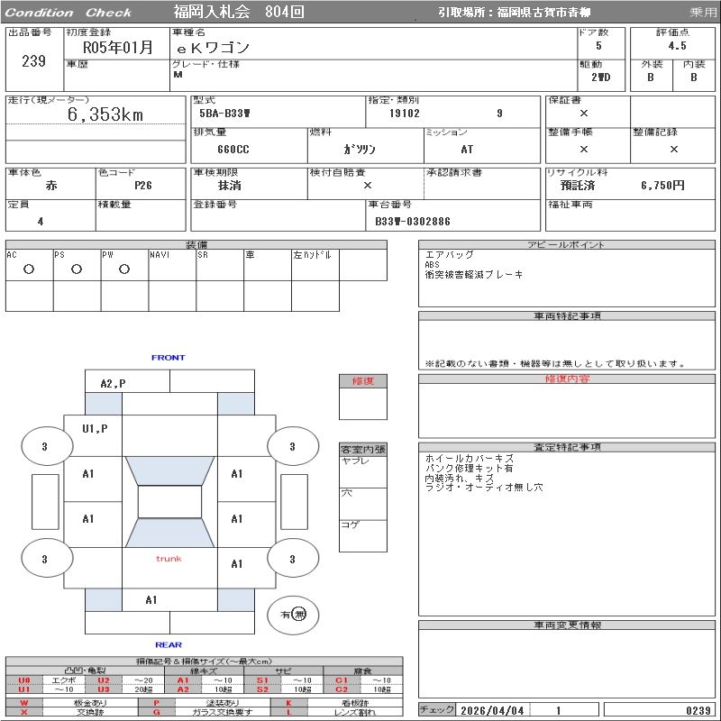Select the roof rectangle in the car diagram

point(169,502)
